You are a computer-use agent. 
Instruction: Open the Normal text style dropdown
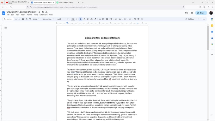coord(48,19)
